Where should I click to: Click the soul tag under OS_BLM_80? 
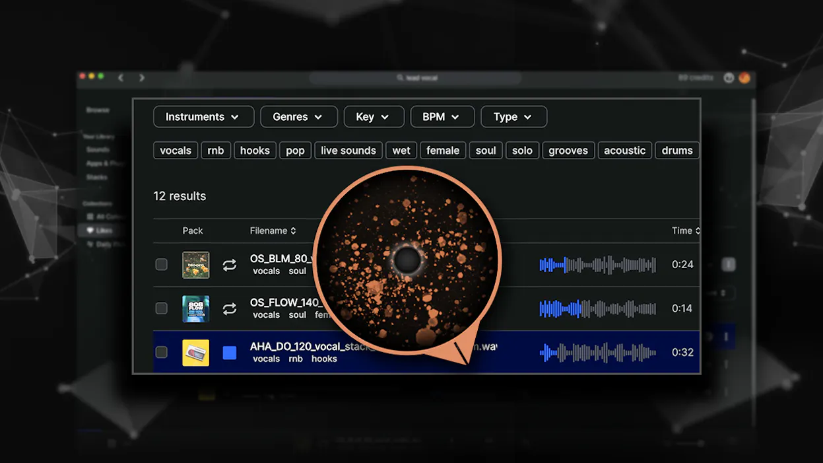[x=298, y=271]
